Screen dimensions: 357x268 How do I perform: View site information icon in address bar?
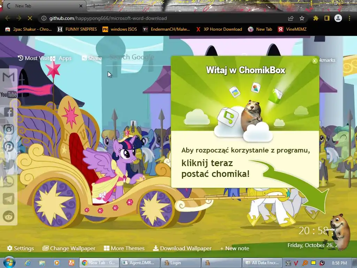[x=44, y=18]
